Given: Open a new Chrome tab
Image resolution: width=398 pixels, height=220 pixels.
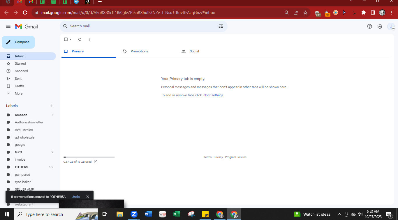Looking at the screenshot, I should [x=100, y=2].
